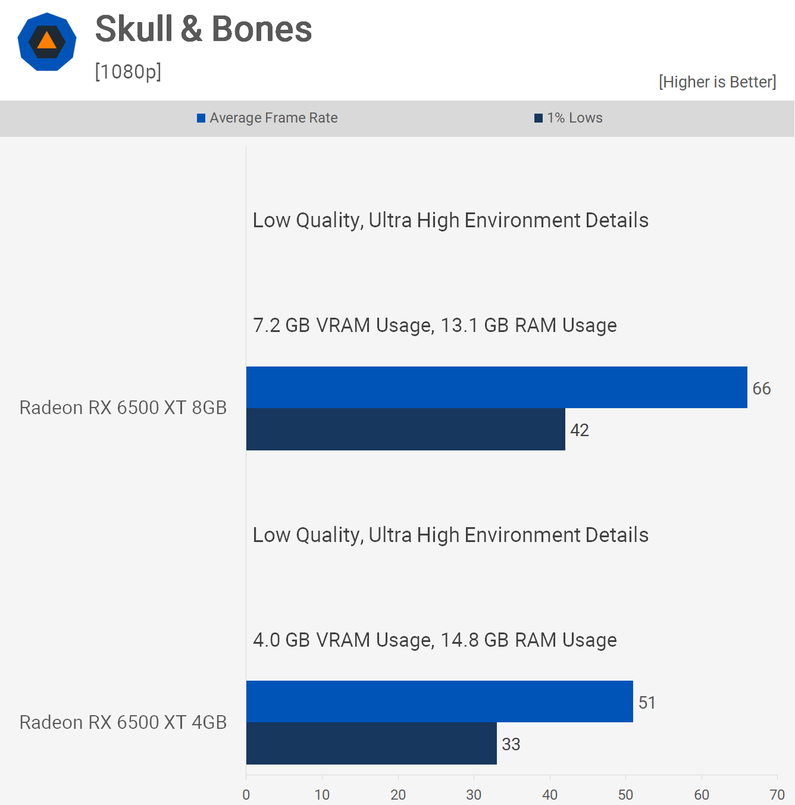Click the [1080p] resolution subtitle
795x805 pixels.
coord(128,71)
